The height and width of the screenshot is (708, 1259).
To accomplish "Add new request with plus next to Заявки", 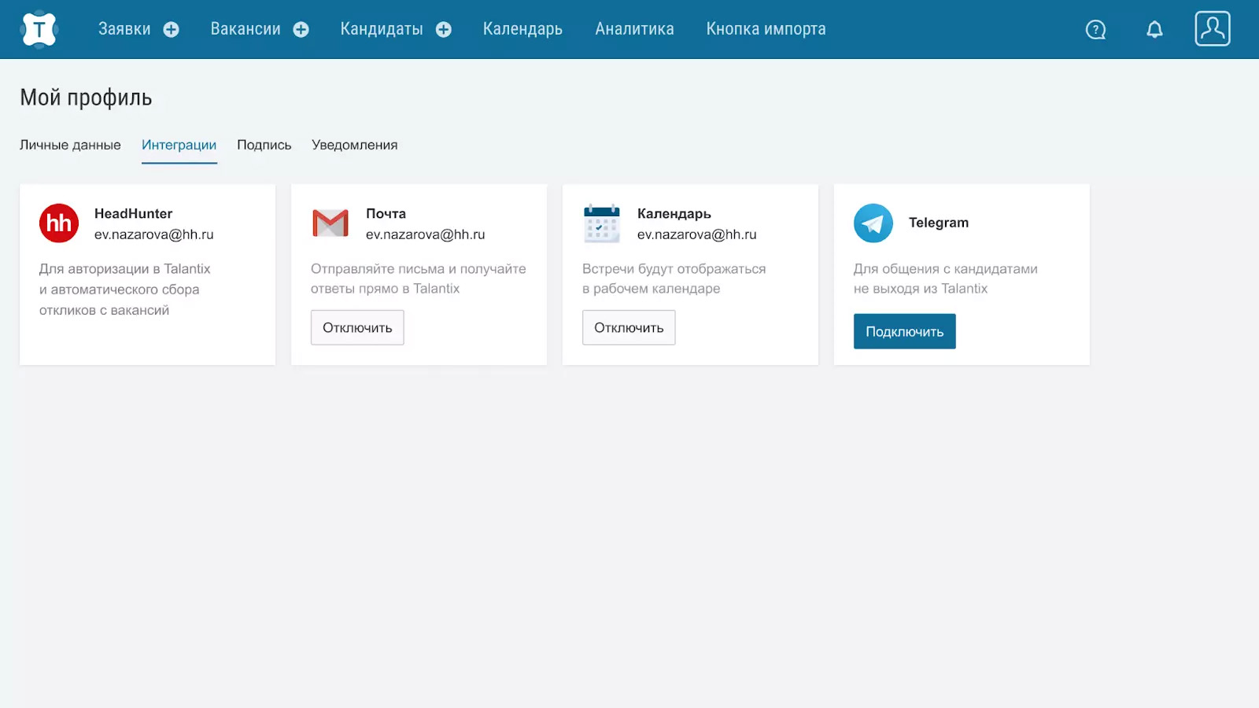I will 171,30.
